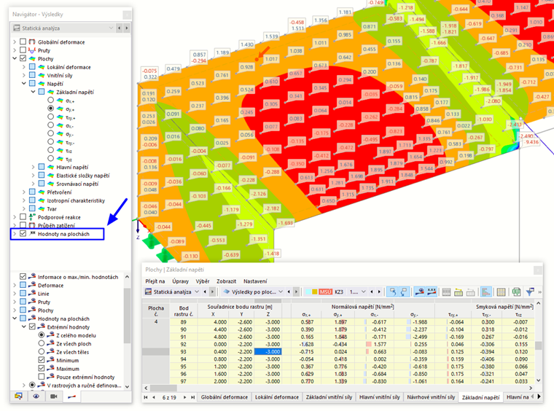Viewport: 554px width, 411px height.
Task: Select the σx,+ stress radio button
Action: (x=50, y=101)
